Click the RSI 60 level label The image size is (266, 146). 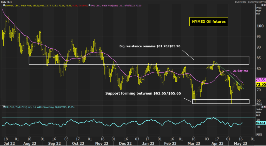258,120
